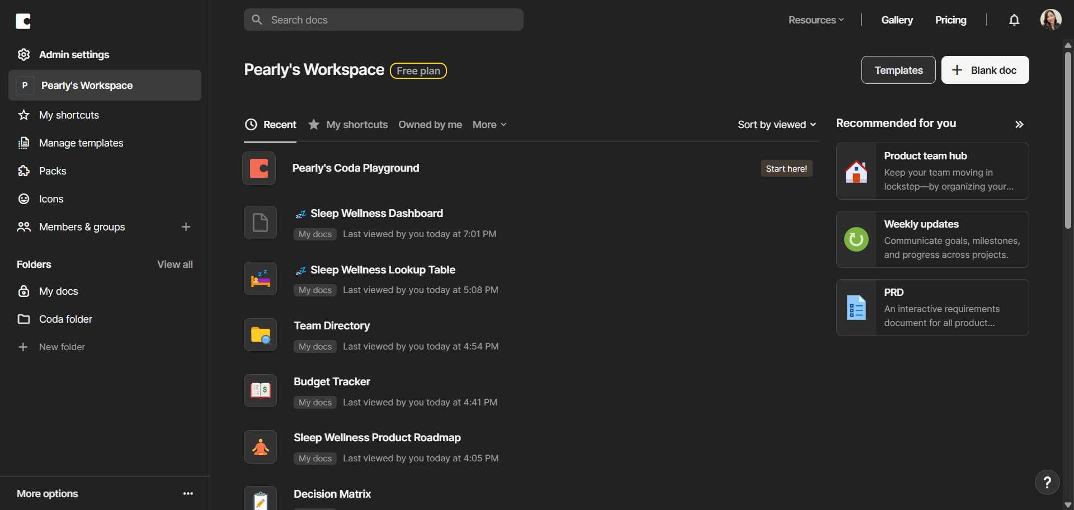Click the star icon beside My shortcuts in sidebar
The image size is (1074, 510).
(23, 115)
